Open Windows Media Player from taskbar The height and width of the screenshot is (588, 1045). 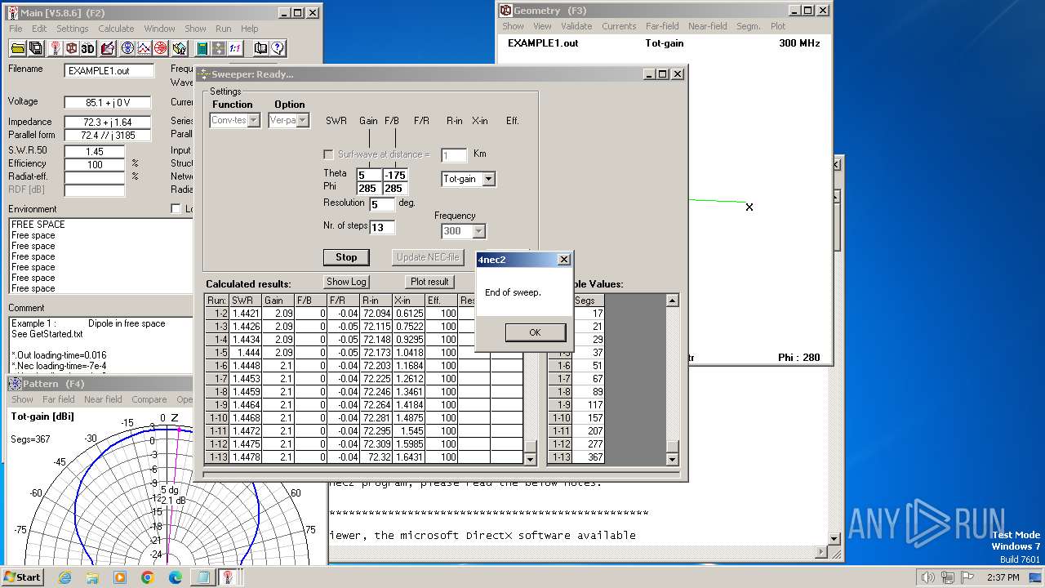tap(120, 577)
